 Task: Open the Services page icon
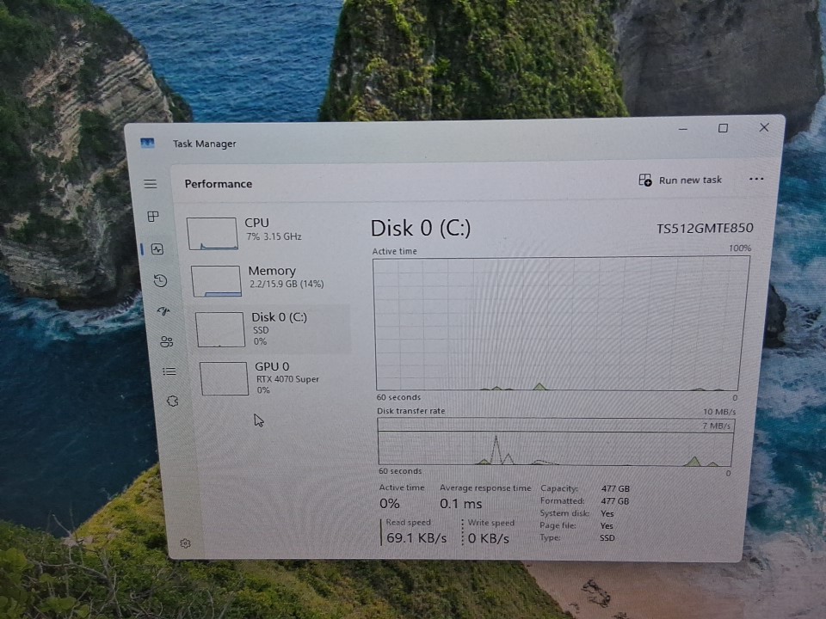coord(172,401)
